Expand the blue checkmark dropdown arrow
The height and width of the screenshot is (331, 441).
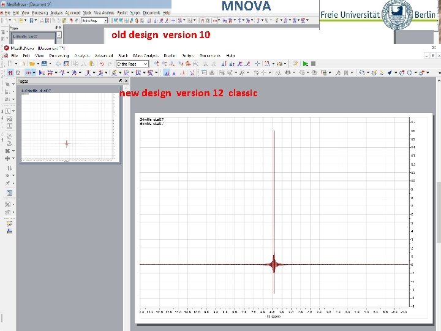(396, 73)
